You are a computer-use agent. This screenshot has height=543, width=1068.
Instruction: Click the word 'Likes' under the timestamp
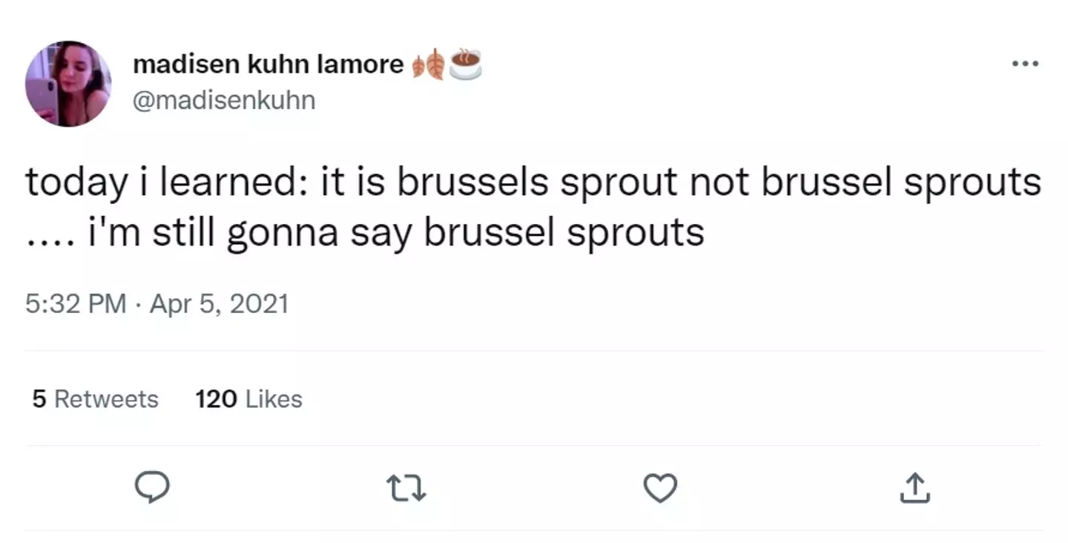[274, 399]
